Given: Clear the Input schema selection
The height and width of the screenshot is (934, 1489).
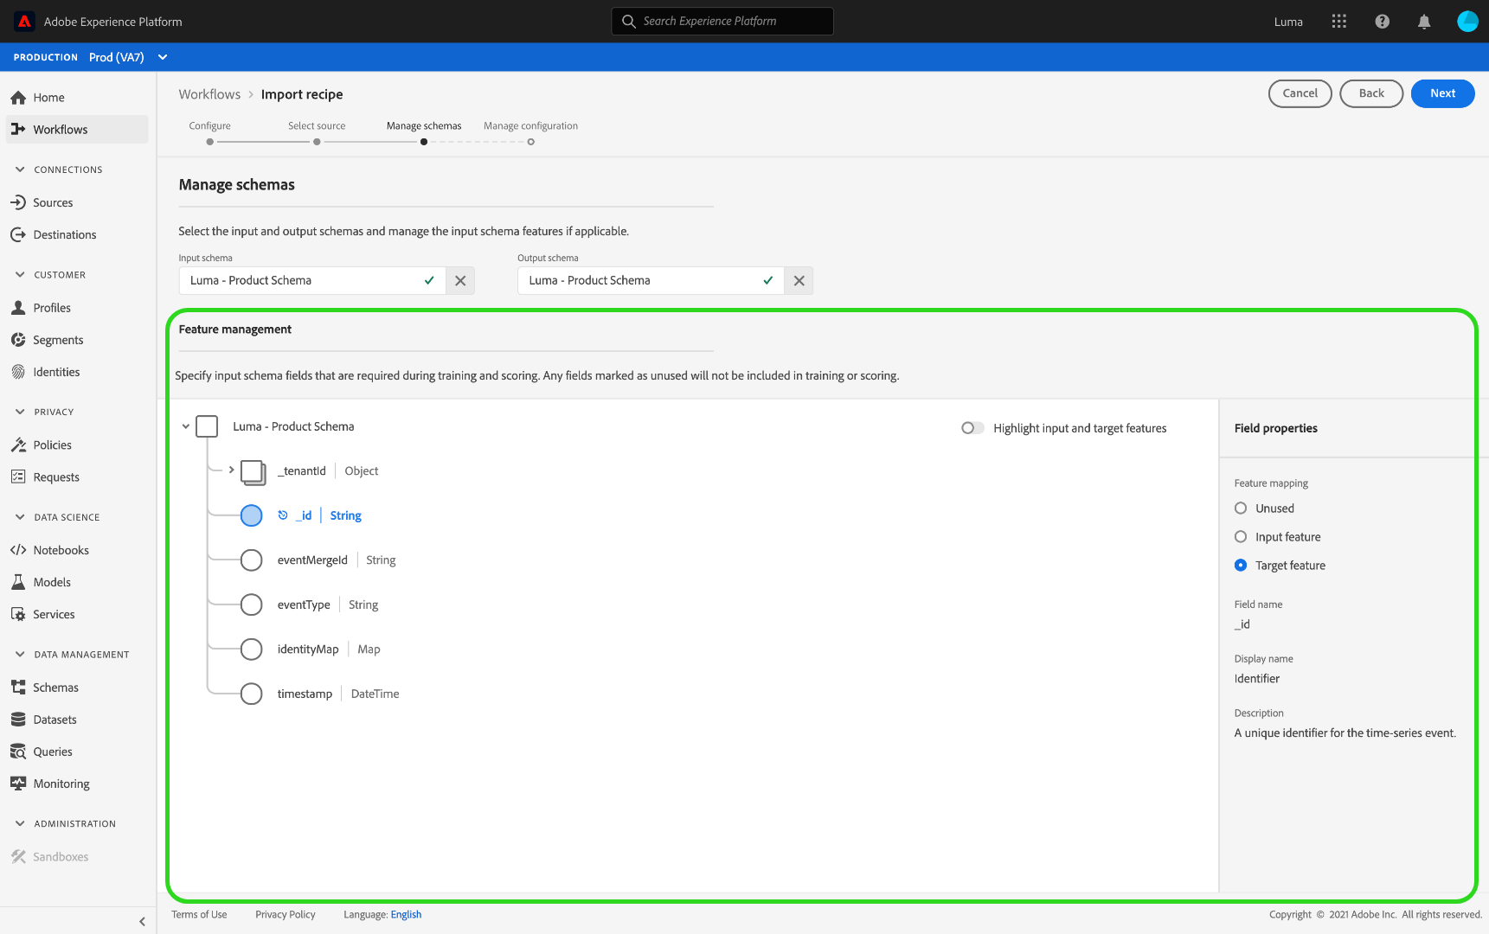Looking at the screenshot, I should click(460, 281).
